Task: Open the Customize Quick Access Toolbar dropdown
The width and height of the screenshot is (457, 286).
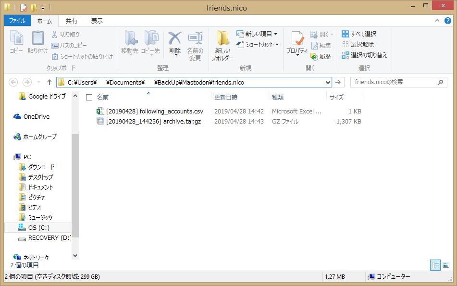Action: pyautogui.click(x=43, y=8)
